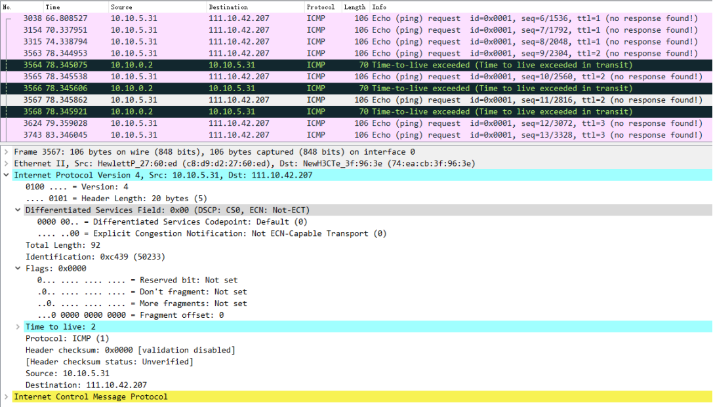
Task: Select packet 3568 Time-to-live exceeded
Action: pos(357,111)
